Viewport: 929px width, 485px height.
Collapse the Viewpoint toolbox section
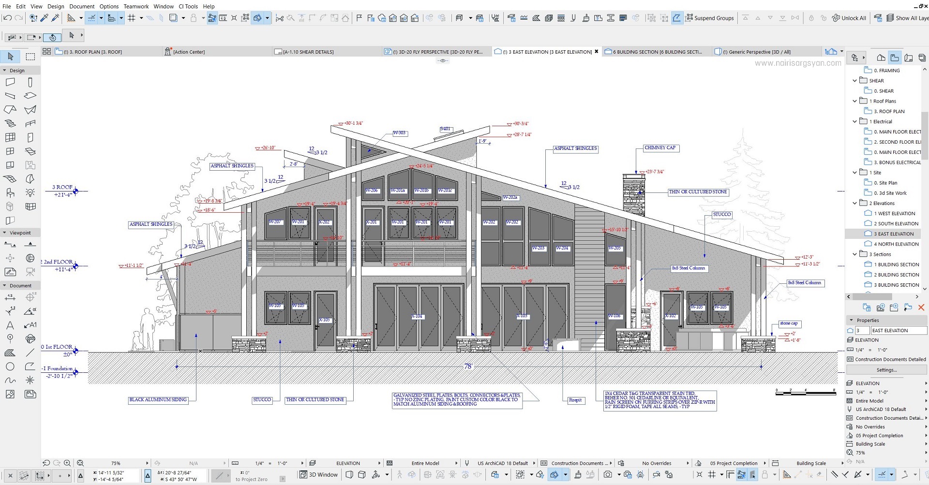pos(5,233)
